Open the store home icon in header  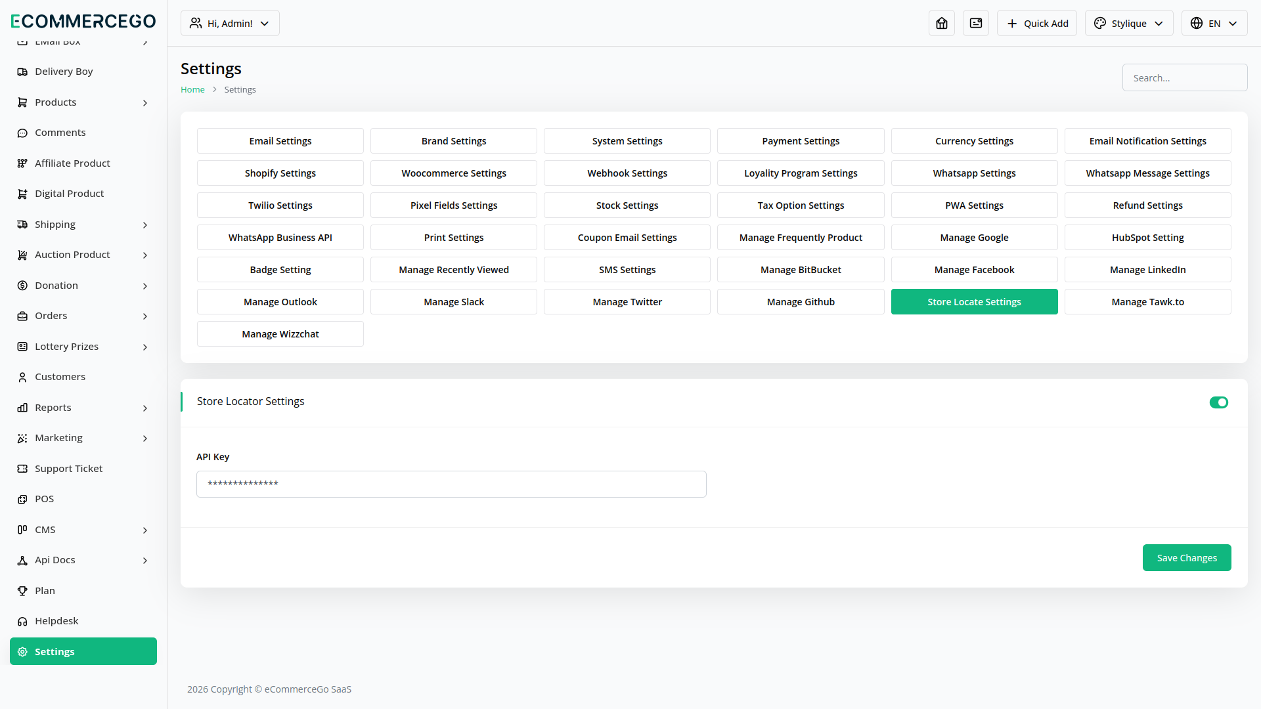[942, 23]
